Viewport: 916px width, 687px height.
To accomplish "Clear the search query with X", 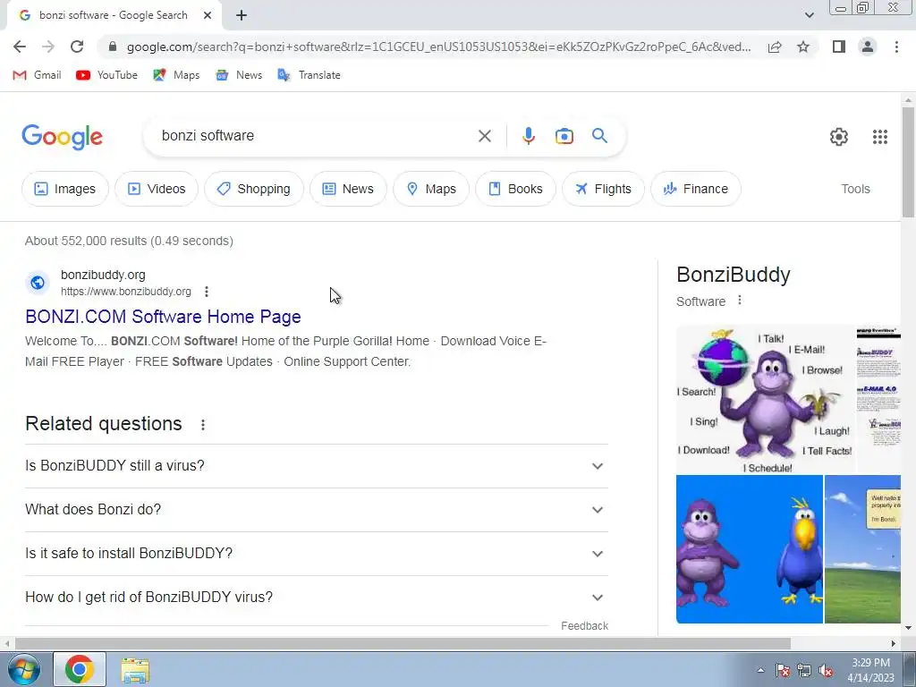I will click(x=484, y=136).
